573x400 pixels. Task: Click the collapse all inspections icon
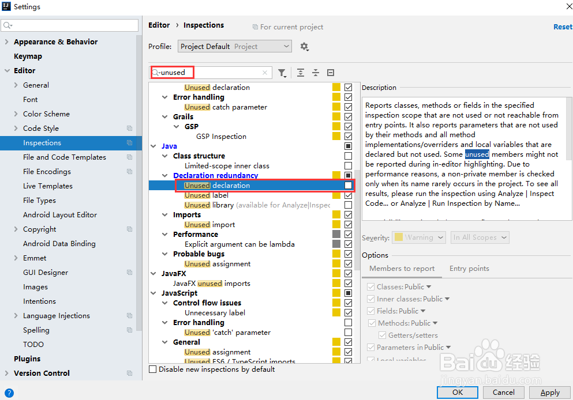pyautogui.click(x=315, y=72)
